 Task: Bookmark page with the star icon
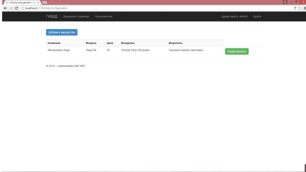(300, 8)
